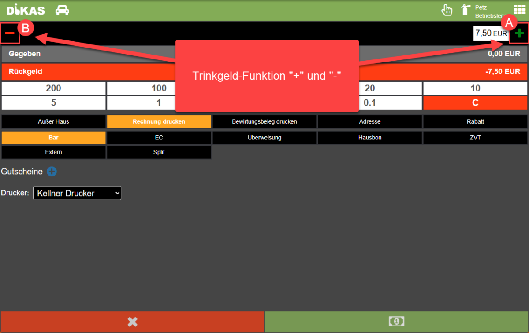Choose Überweisung payment method
Image resolution: width=529 pixels, height=333 pixels.
pos(264,138)
